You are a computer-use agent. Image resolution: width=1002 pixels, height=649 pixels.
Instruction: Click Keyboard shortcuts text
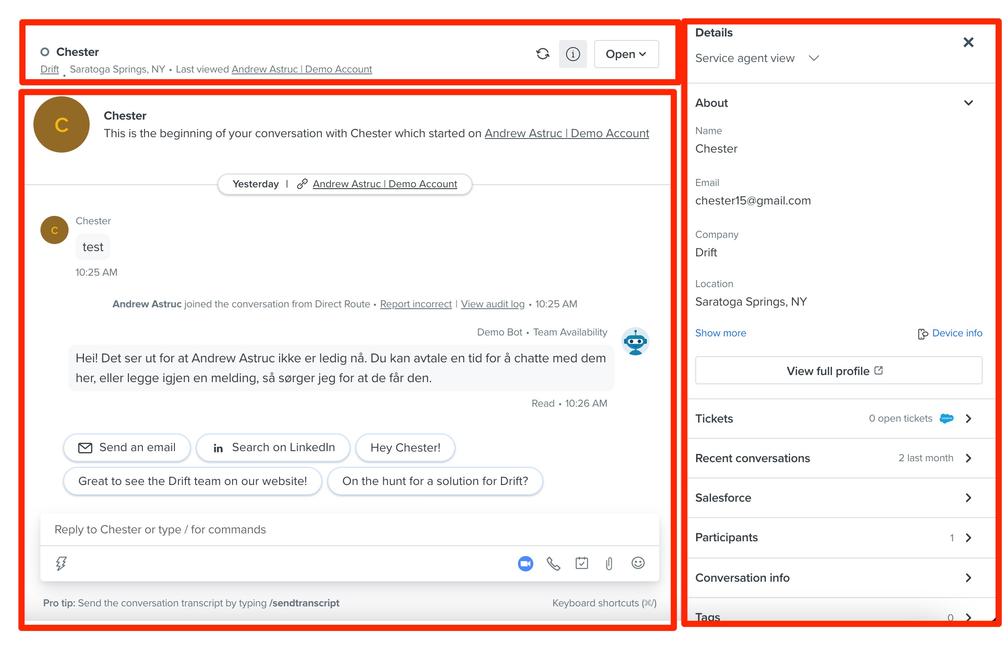[x=604, y=603]
